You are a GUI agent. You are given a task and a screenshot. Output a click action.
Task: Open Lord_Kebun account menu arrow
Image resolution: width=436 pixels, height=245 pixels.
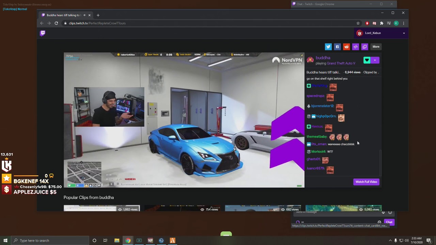404,33
